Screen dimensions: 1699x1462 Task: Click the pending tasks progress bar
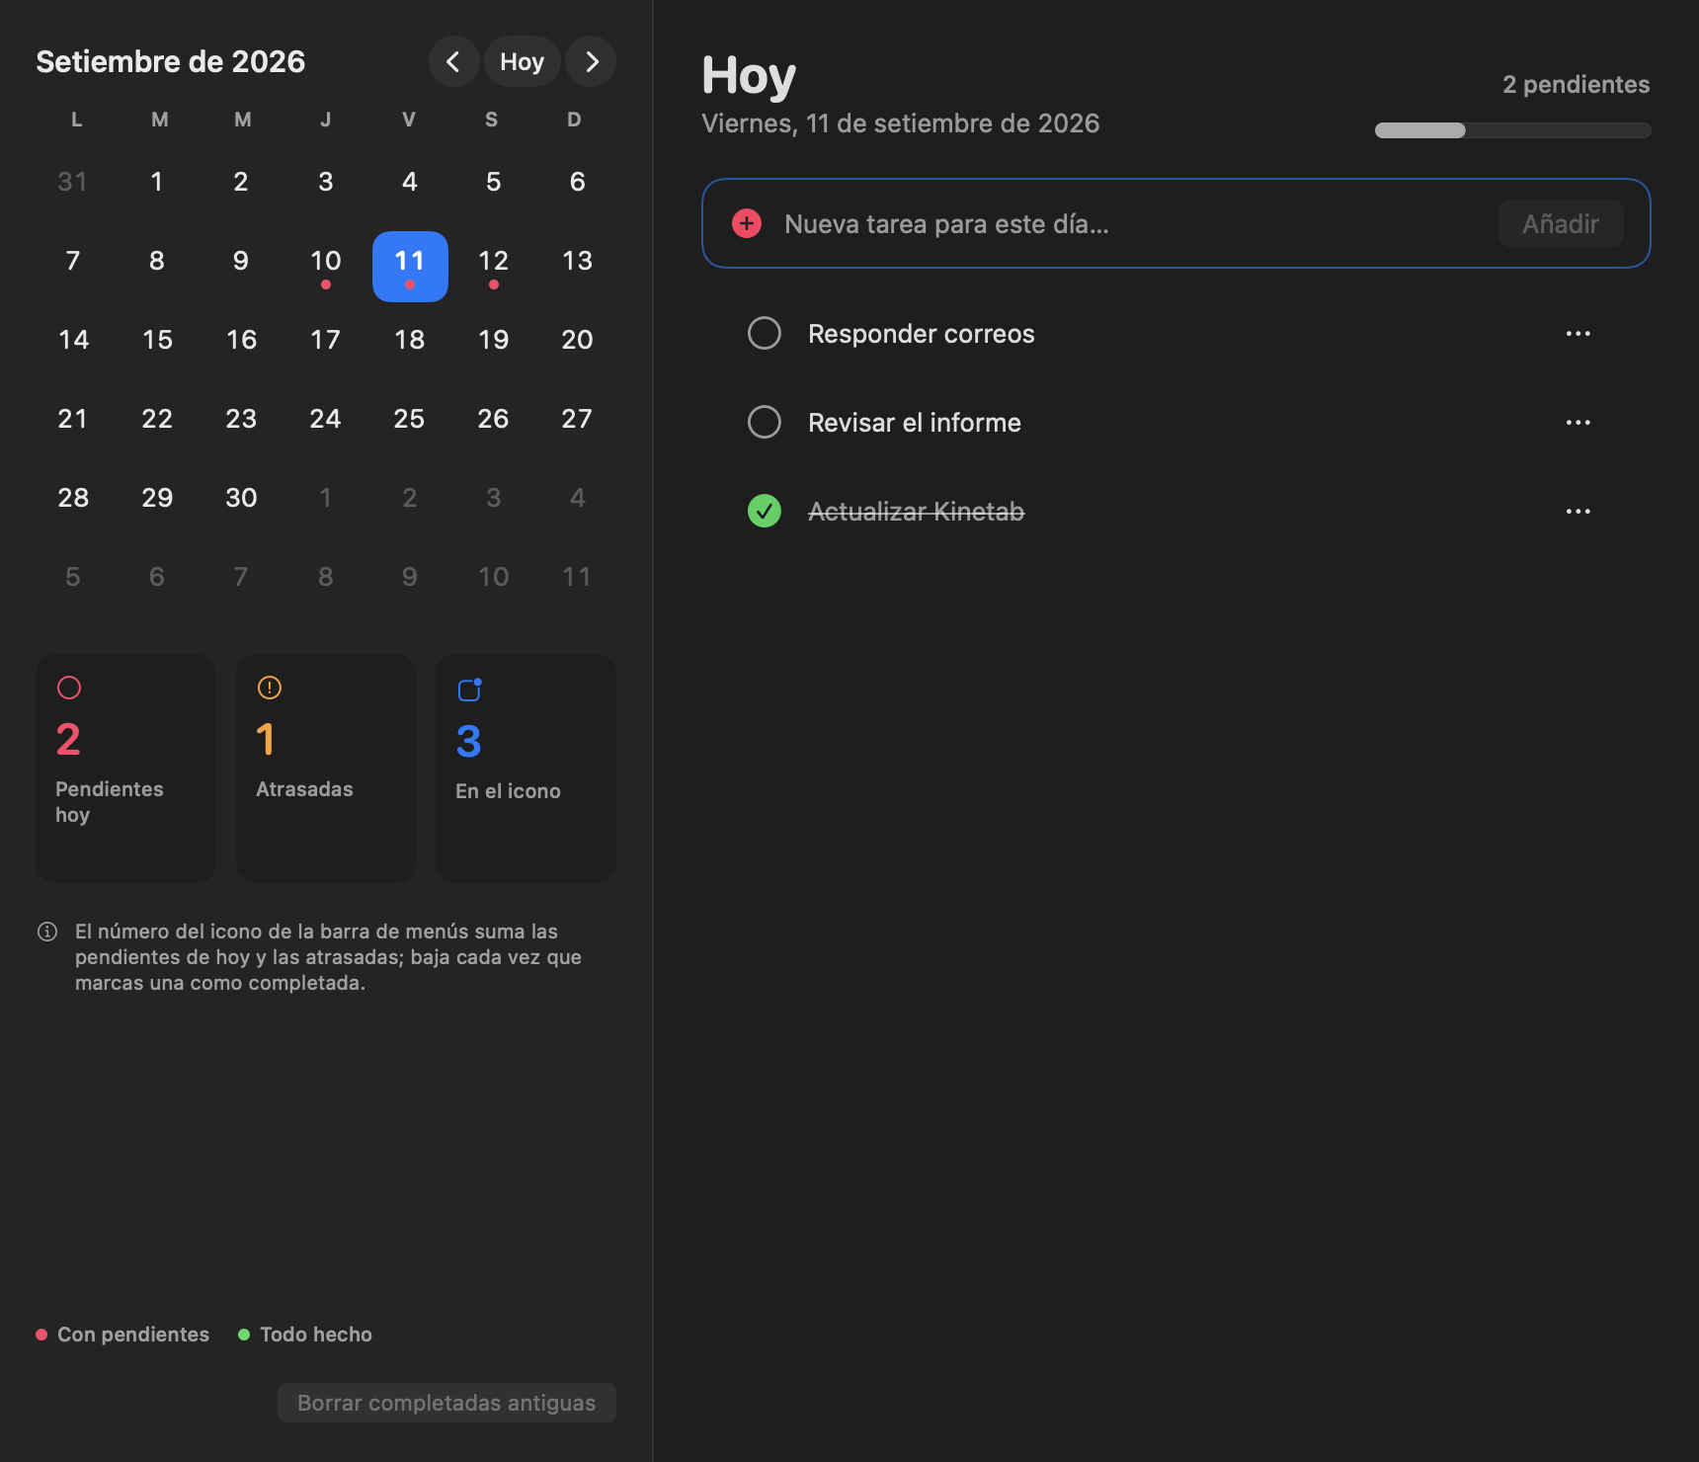tap(1512, 130)
